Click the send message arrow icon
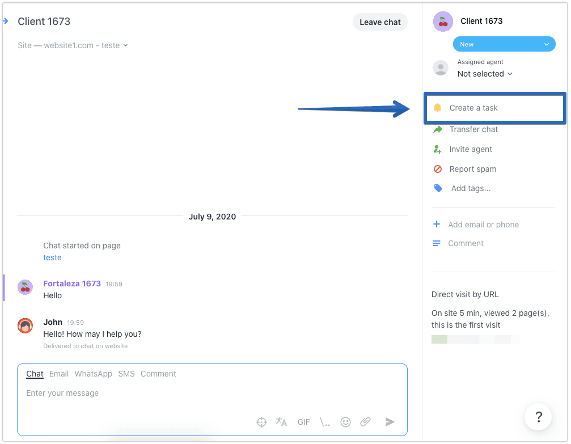Image resolution: width=571 pixels, height=444 pixels. (390, 422)
